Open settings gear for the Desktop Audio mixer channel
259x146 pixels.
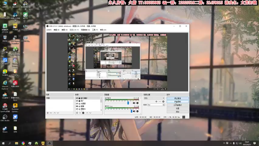pos(137,103)
